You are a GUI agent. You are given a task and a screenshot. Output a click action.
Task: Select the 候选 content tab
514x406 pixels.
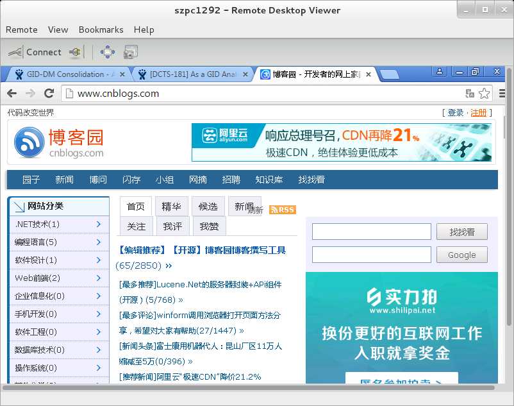[x=208, y=207]
